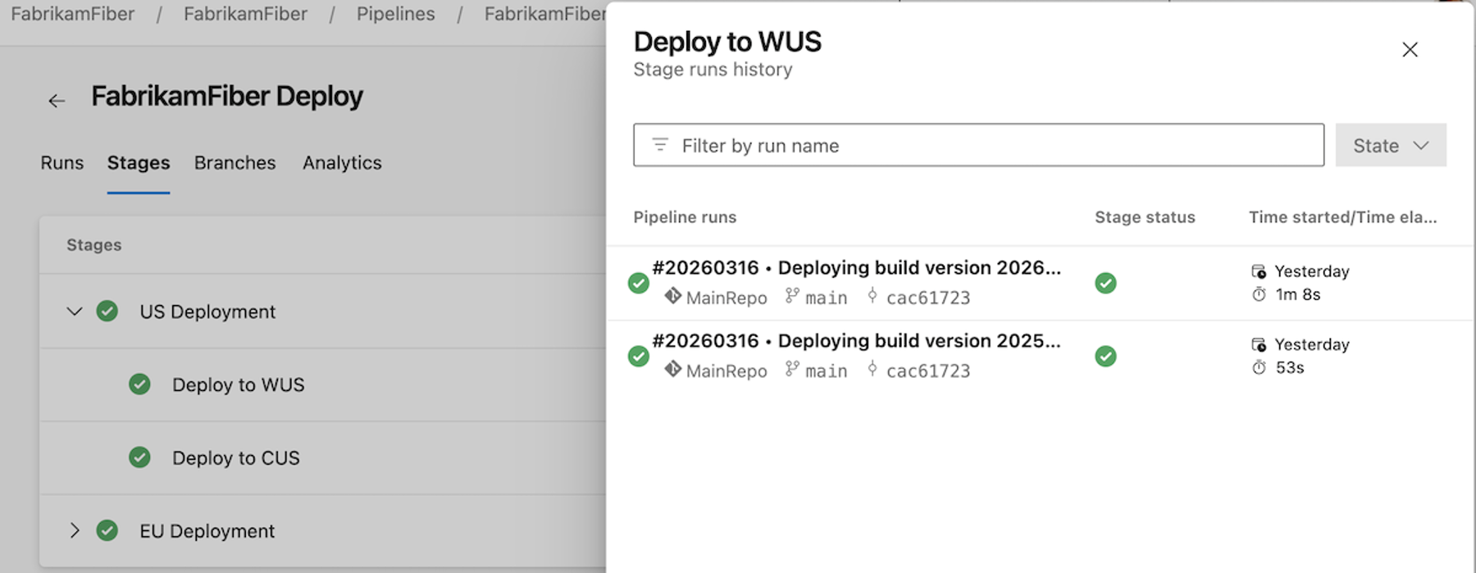Click calendar icon in the 53s row
This screenshot has width=1476, height=573.
tap(1259, 344)
